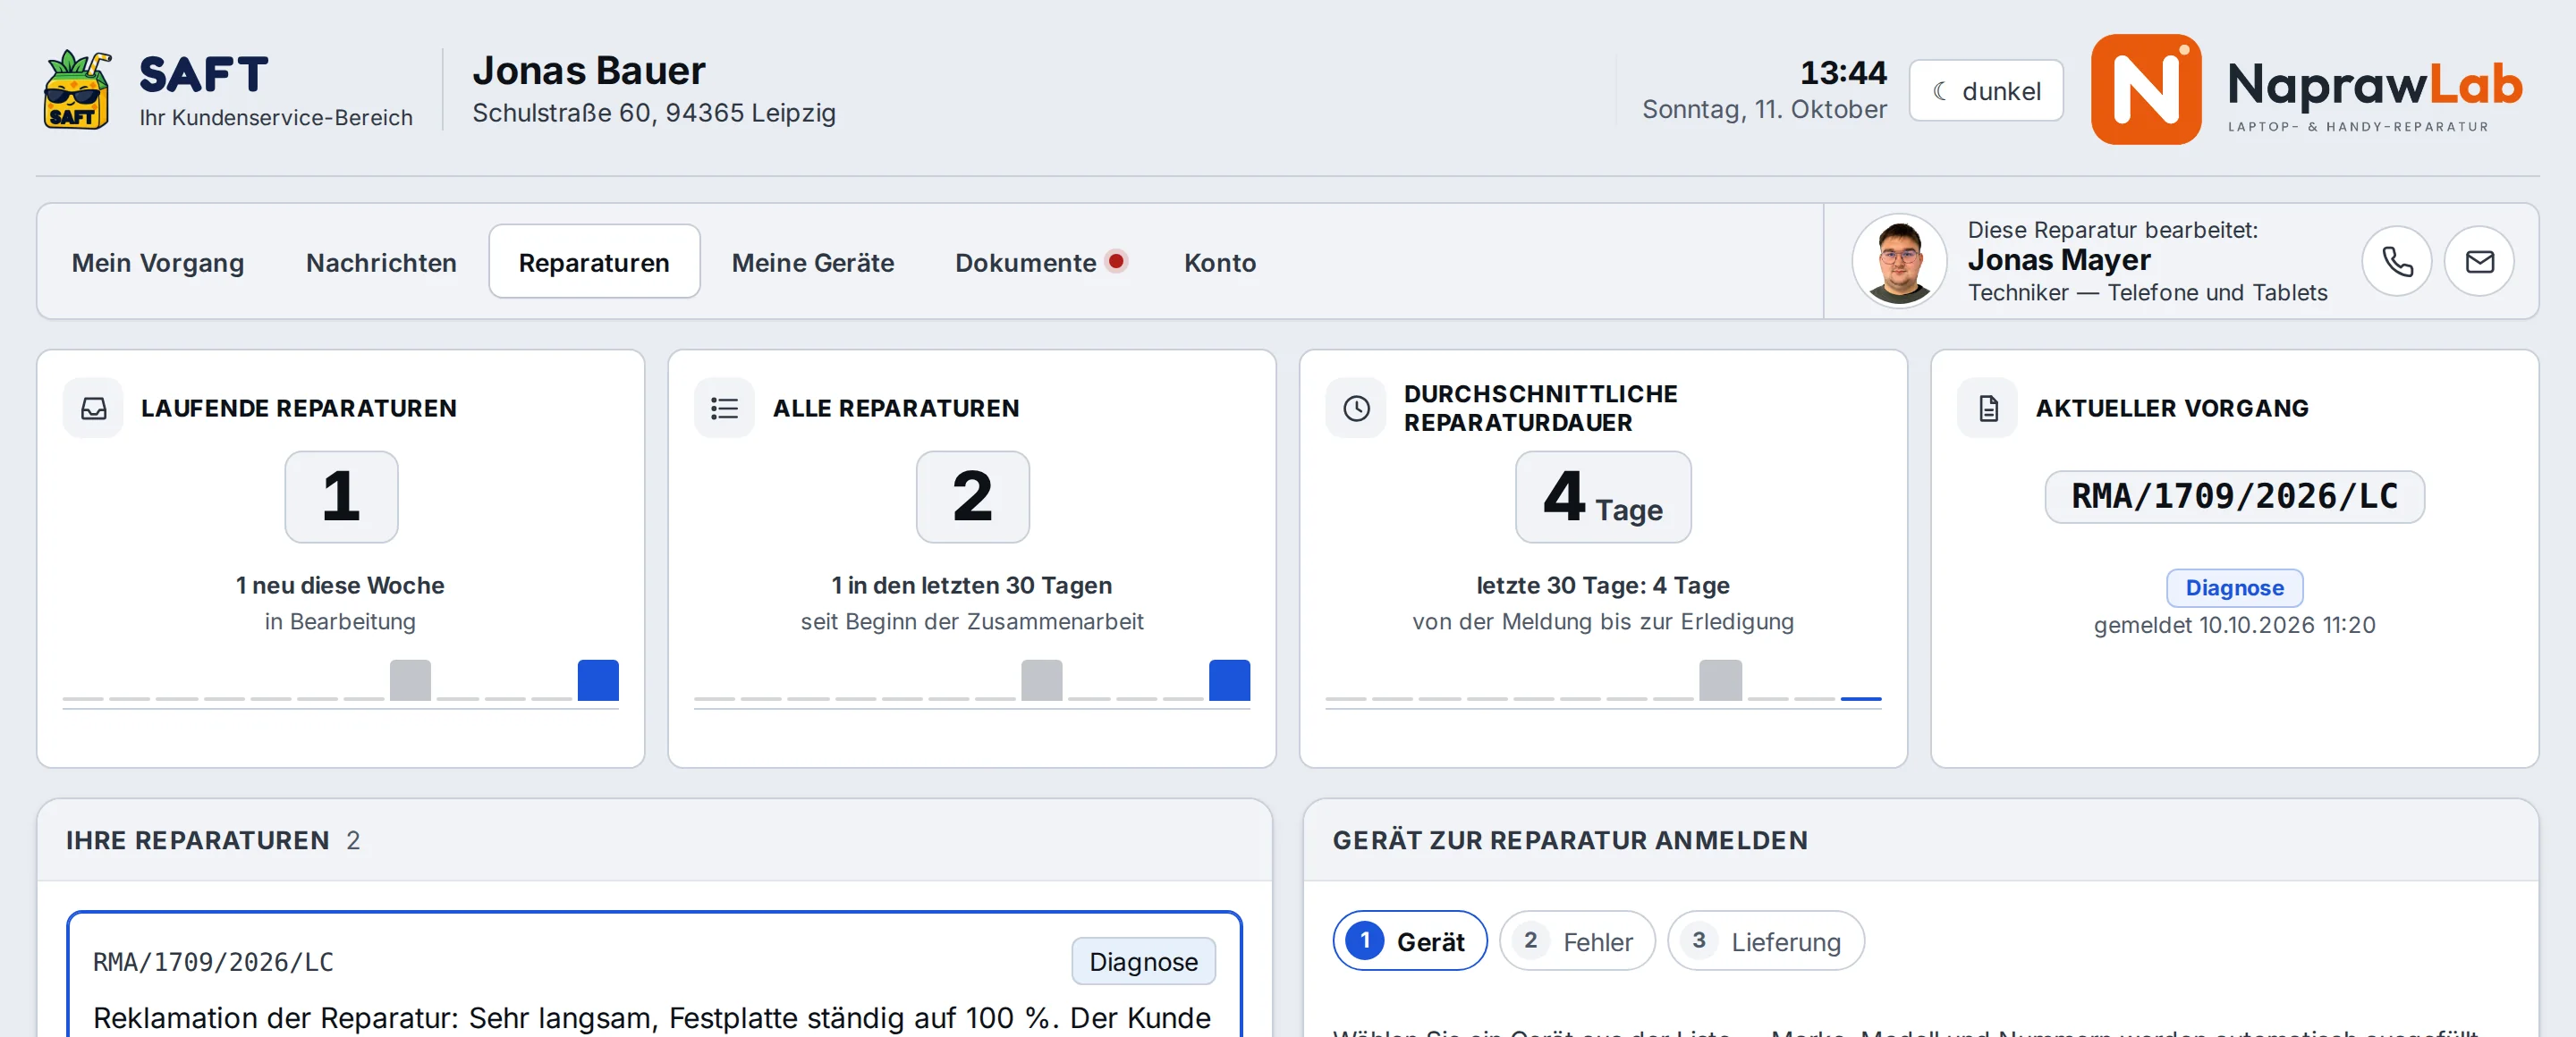Screen dimensions: 2576x1037
Task: Click the technician name "Jonas Mayer"
Action: (2058, 260)
